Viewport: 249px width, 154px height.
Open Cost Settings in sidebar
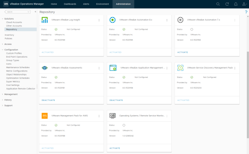point(13,85)
